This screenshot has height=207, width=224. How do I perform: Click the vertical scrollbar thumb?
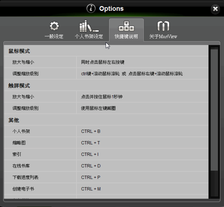click(214, 110)
